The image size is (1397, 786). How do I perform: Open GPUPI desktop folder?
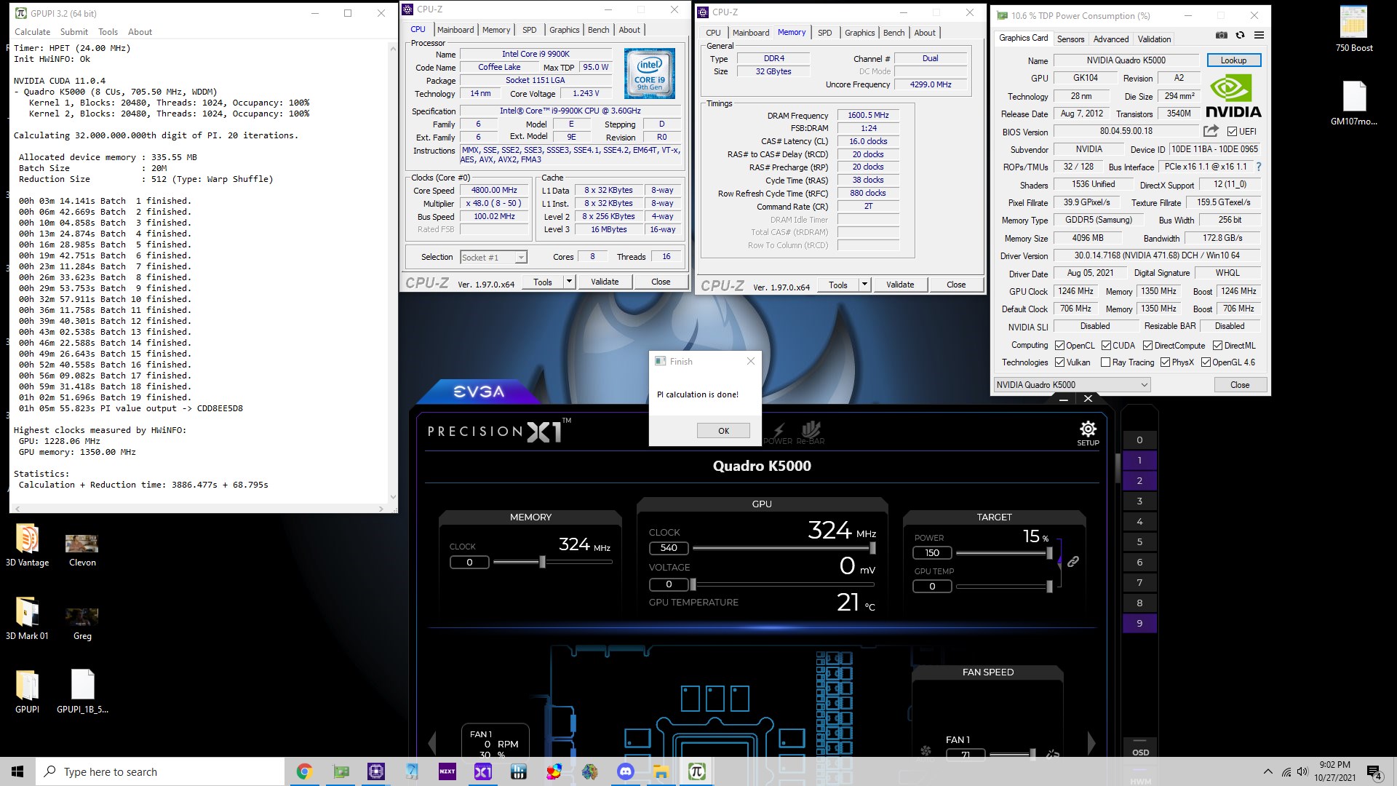(27, 692)
